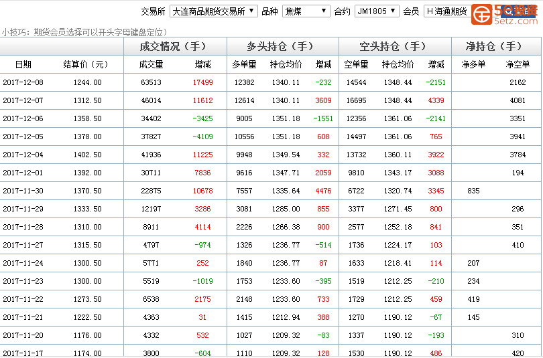The image size is (543, 358).
Task: Select the date cell 2017-11-20
Action: point(23,335)
